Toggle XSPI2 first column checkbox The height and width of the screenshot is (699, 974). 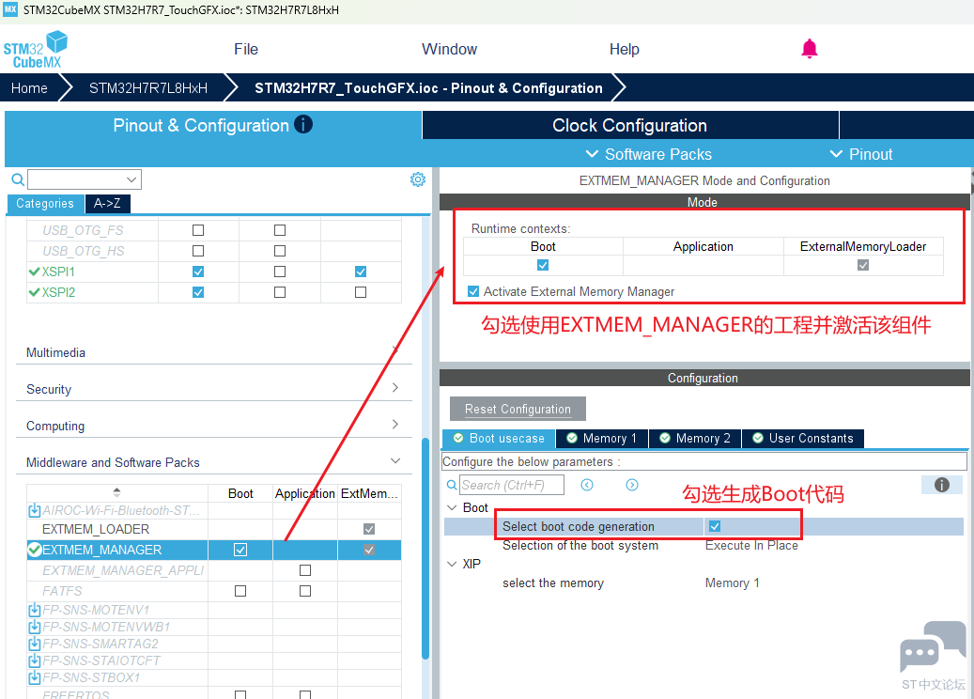click(198, 292)
